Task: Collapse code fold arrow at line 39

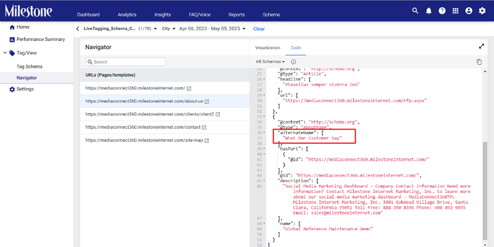Action: pos(264,148)
